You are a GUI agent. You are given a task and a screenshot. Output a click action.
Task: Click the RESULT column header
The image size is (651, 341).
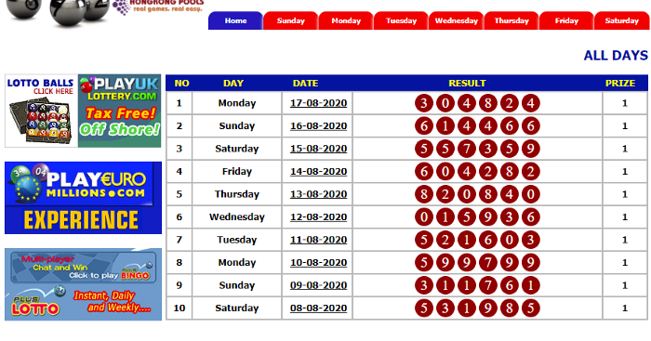[x=467, y=83]
